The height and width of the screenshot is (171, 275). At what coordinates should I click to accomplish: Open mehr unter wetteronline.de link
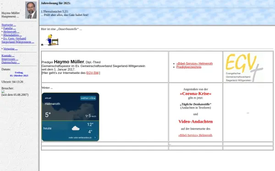pyautogui.click(x=82, y=138)
